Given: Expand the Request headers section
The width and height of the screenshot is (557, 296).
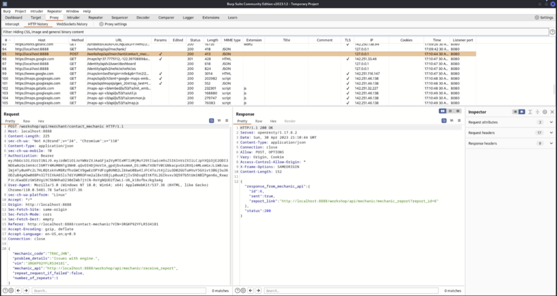Looking at the screenshot, I should (551, 133).
